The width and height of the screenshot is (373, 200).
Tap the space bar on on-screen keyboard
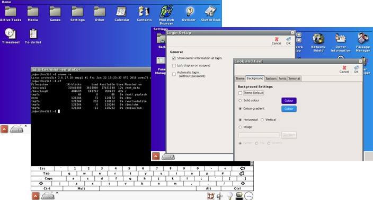click(x=148, y=188)
